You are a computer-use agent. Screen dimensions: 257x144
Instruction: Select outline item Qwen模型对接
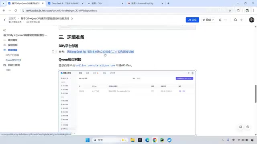point(13,60)
